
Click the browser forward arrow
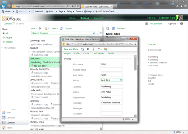(x=9, y=6)
